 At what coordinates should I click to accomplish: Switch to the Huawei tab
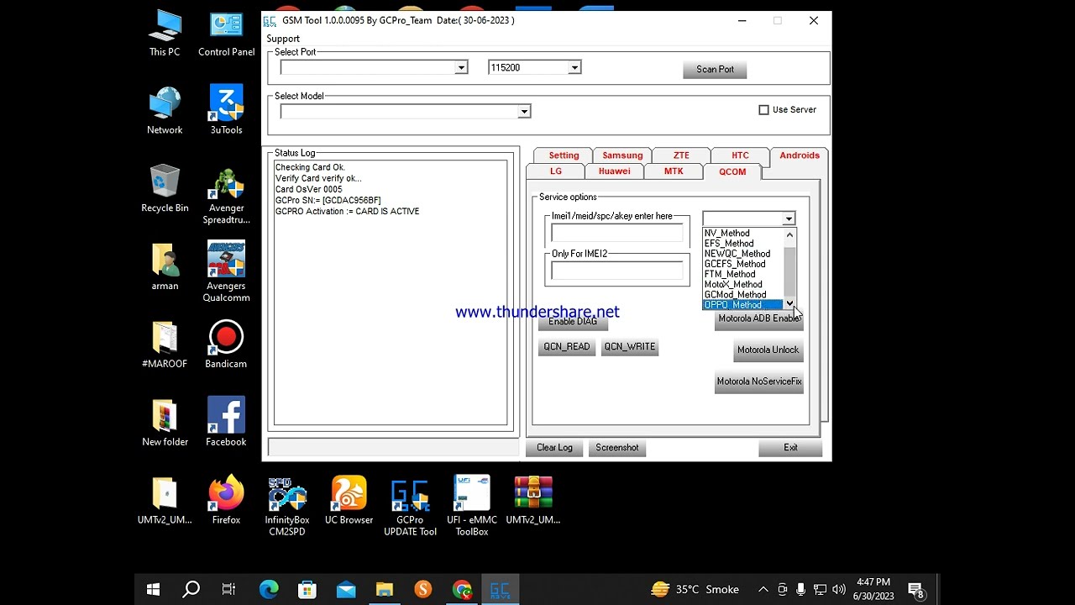click(x=615, y=171)
